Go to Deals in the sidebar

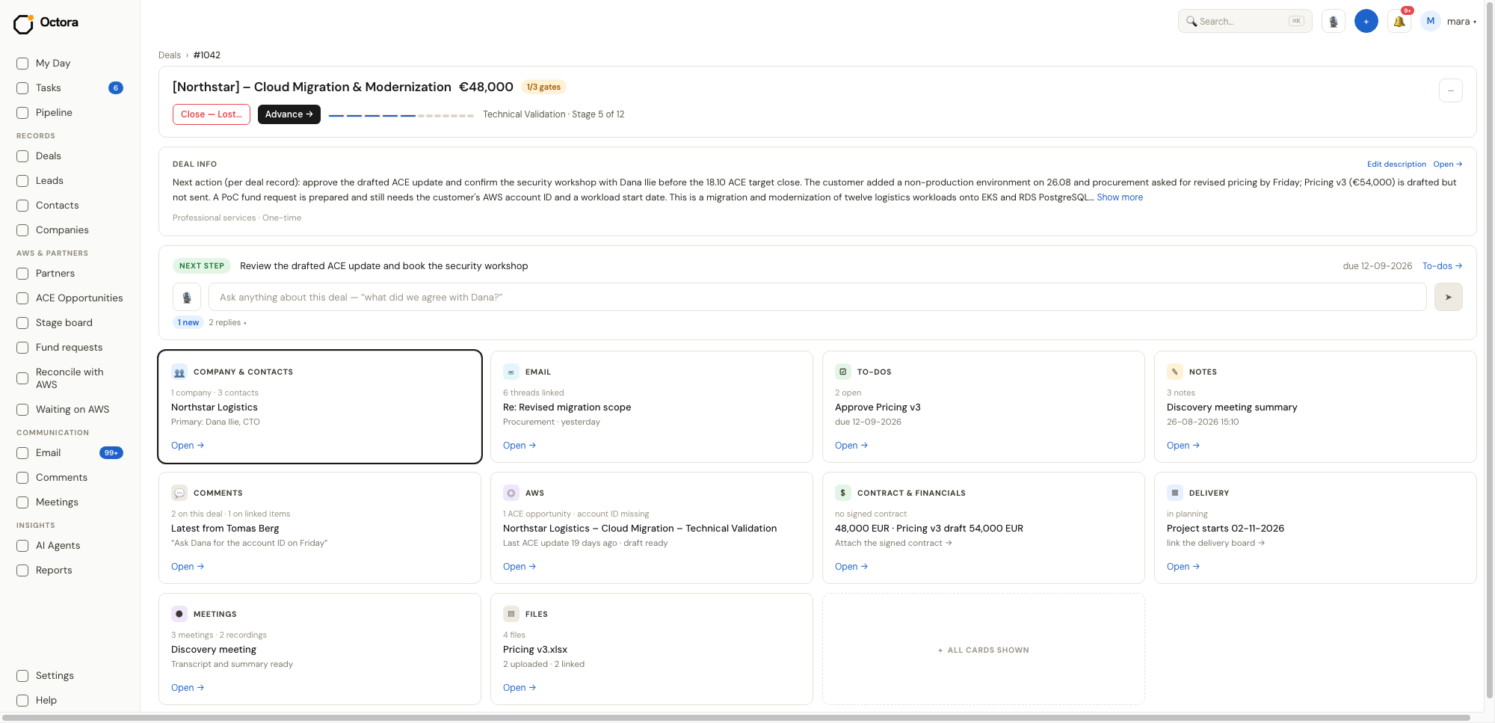(70, 156)
